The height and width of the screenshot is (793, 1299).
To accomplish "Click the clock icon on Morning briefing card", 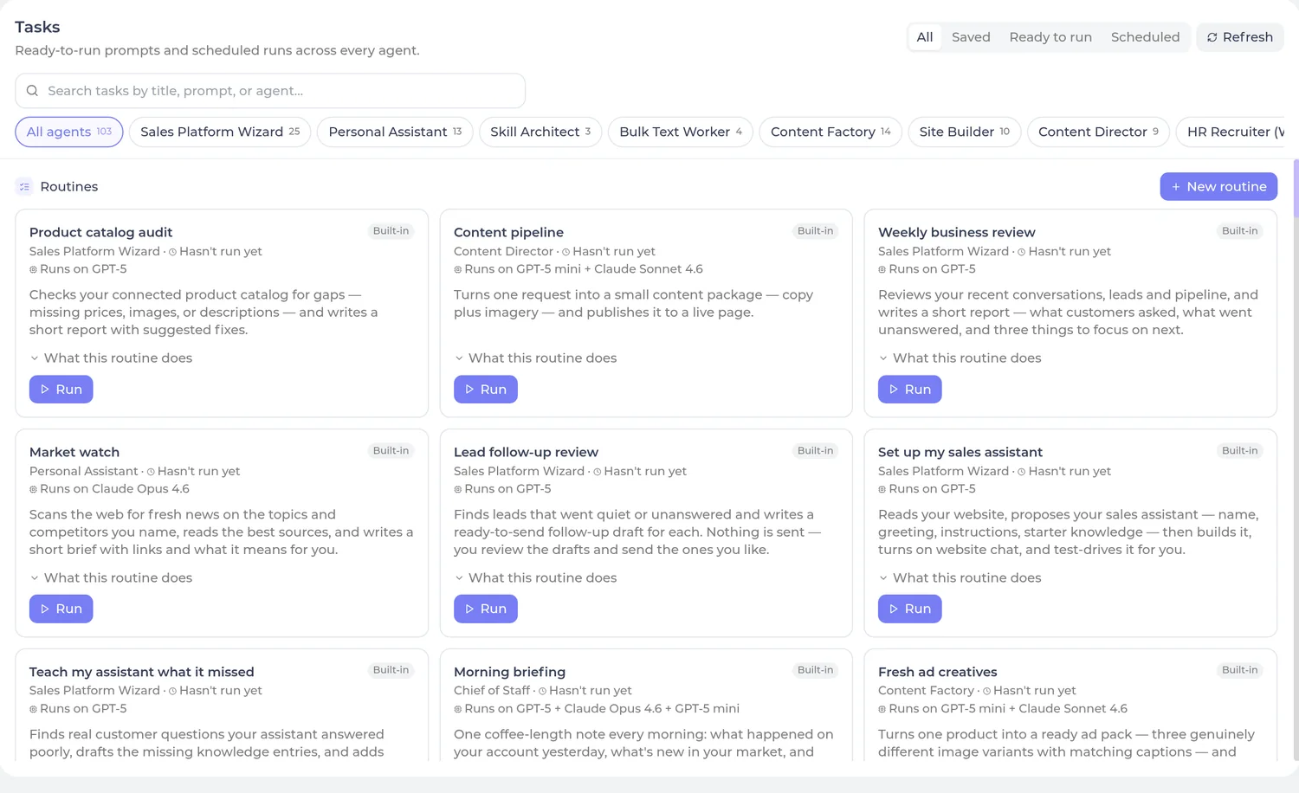I will (542, 691).
